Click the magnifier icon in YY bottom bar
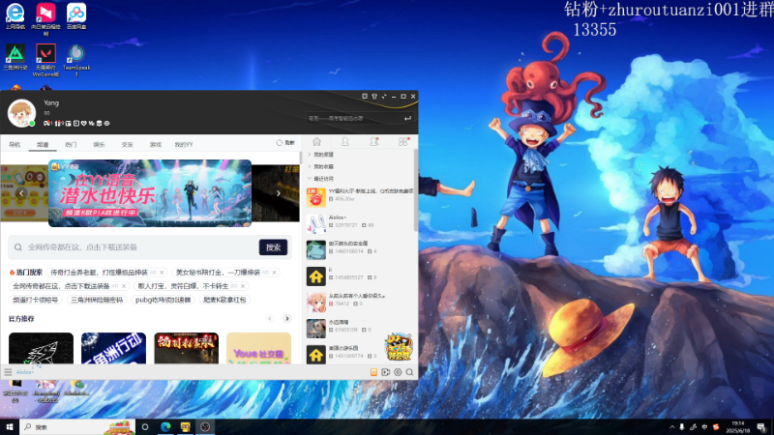Image resolution: width=774 pixels, height=435 pixels. click(x=409, y=372)
